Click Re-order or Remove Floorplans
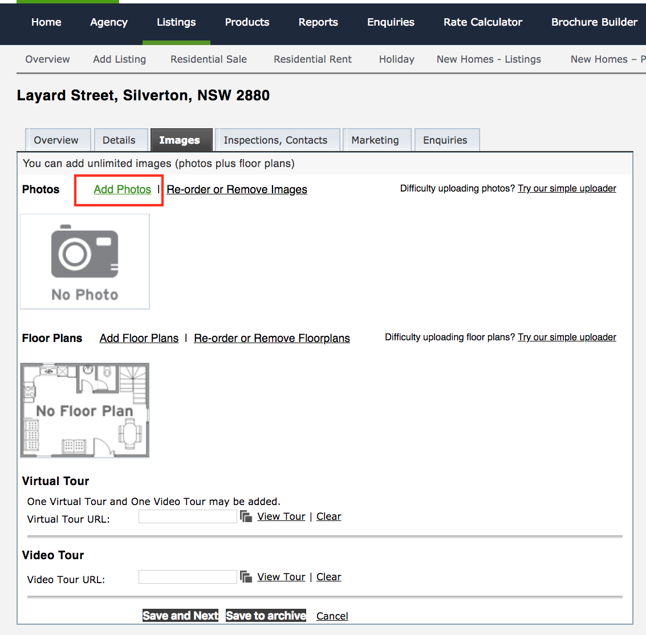 point(272,338)
